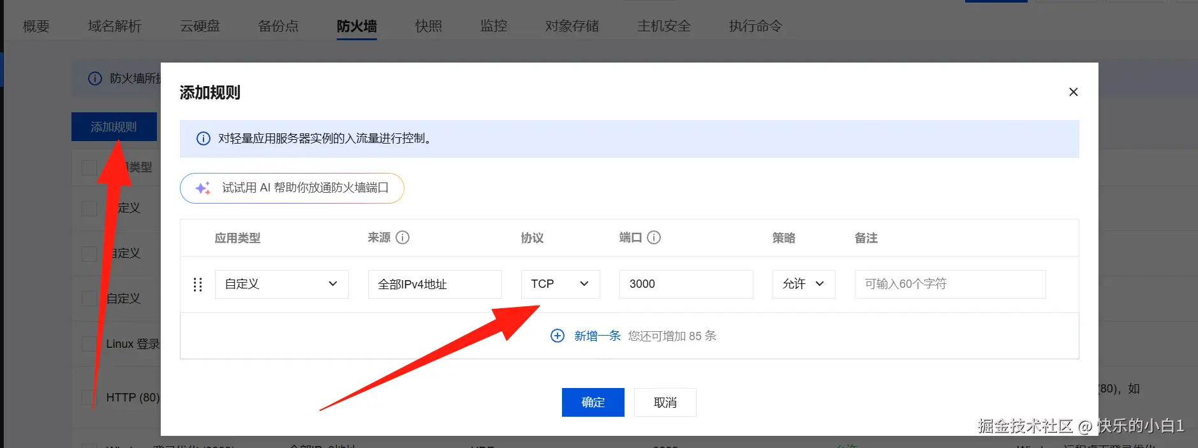Tick the checkbox for Linux 登录 row
Image resolution: width=1198 pixels, height=448 pixels.
coord(89,344)
